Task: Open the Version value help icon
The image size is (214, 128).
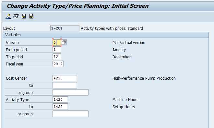Action: point(64,42)
